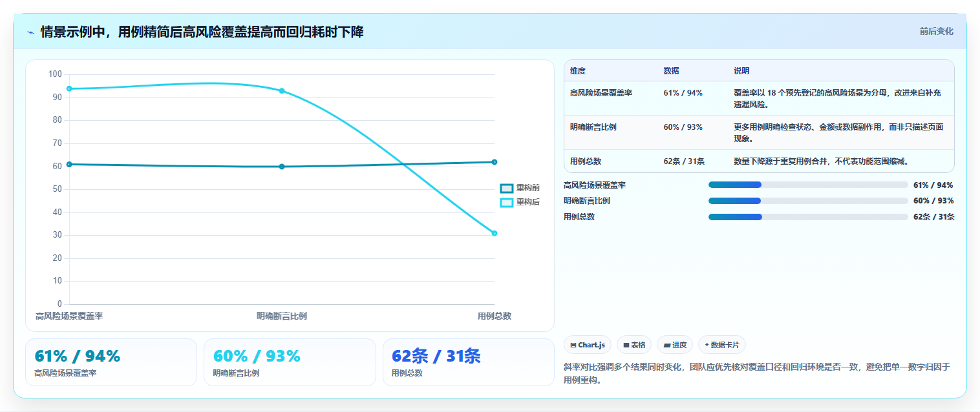Click the 维度 table column header

(x=578, y=71)
